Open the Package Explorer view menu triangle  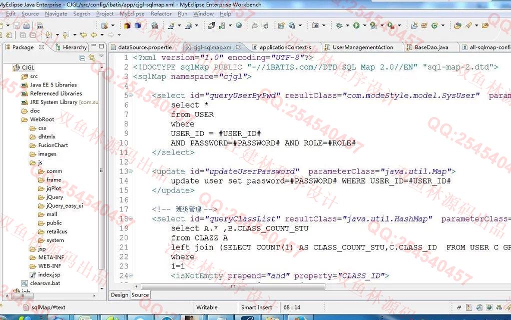pos(102,56)
